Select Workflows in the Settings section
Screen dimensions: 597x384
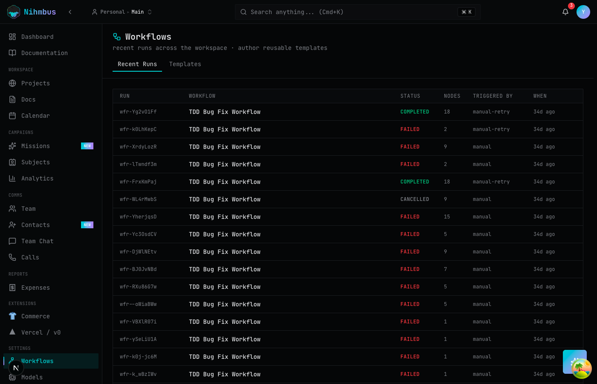click(51, 361)
